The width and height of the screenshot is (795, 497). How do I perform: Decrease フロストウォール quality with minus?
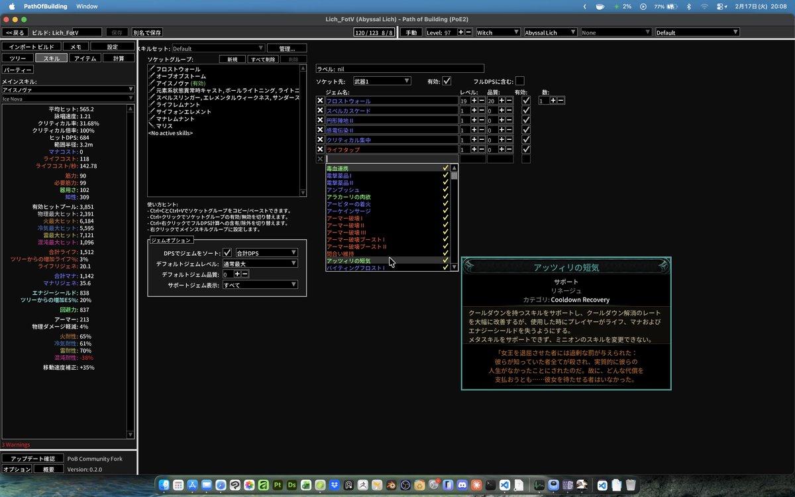point(509,101)
